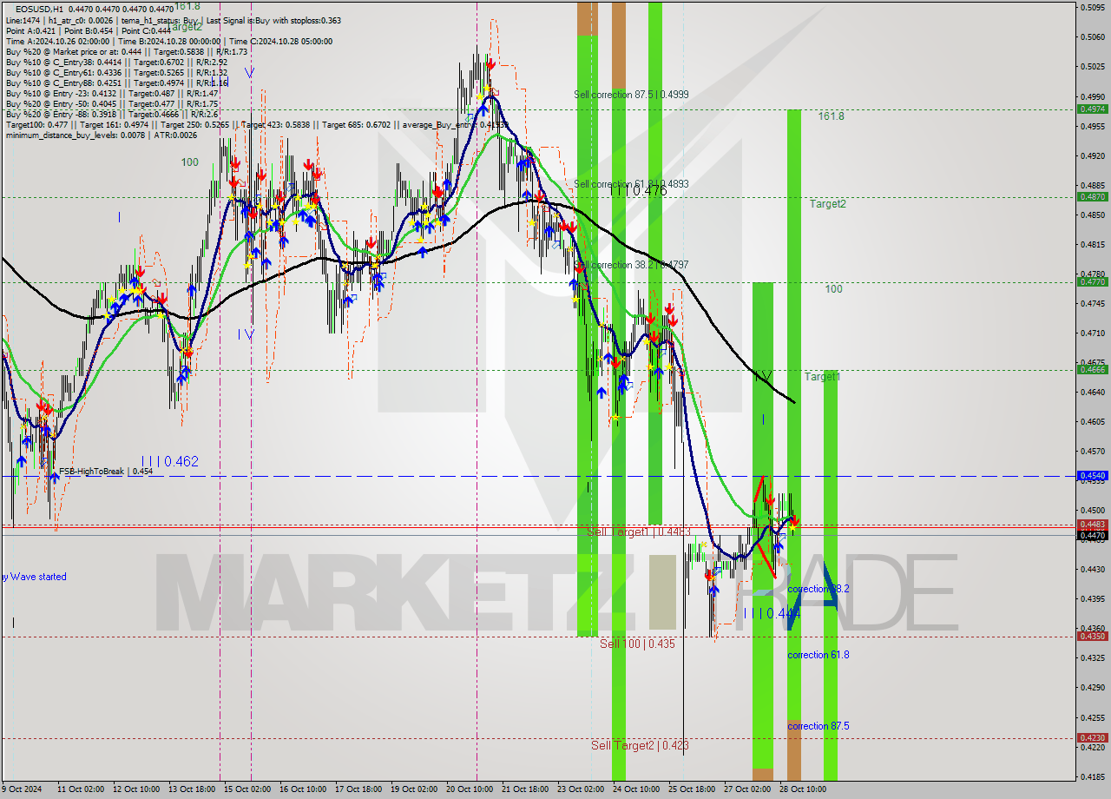Select the 'FSB-HighToBreak | 0.454' level label
This screenshot has width=1111, height=799.
click(106, 472)
